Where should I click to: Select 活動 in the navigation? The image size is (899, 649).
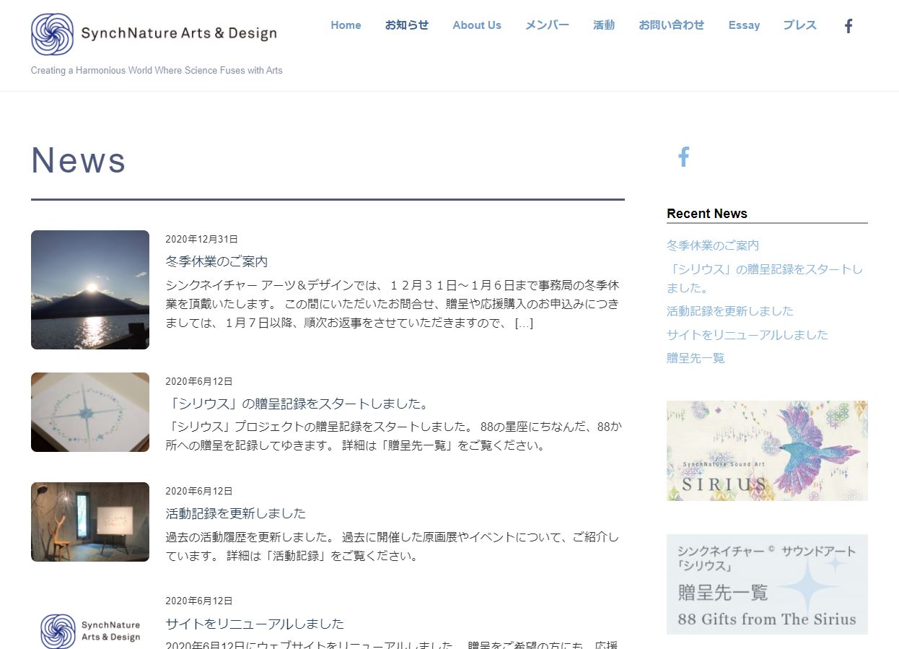603,25
